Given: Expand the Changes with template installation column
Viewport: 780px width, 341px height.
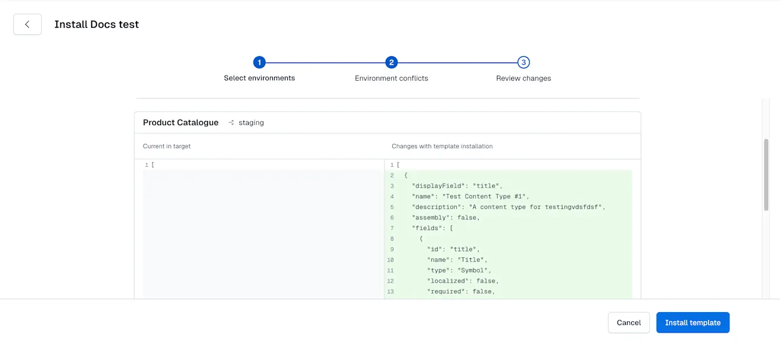Looking at the screenshot, I should (442, 146).
